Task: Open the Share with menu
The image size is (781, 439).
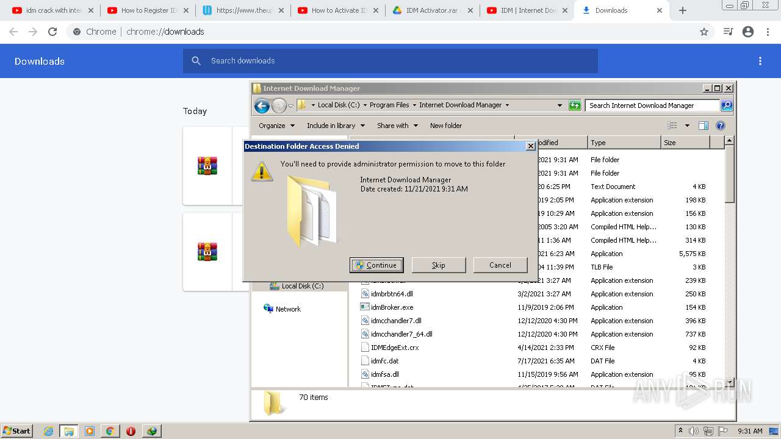Action: pos(397,126)
